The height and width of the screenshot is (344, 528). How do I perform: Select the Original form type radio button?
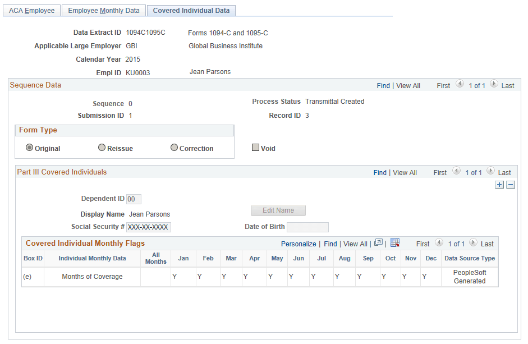tap(29, 148)
